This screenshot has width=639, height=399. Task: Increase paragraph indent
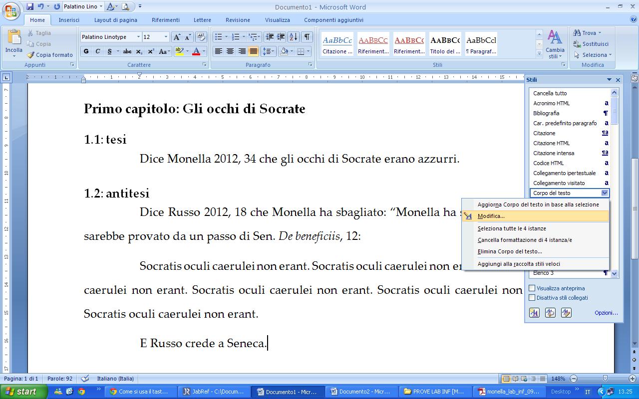281,37
